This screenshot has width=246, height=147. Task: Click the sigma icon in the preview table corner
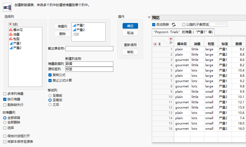[160, 44]
